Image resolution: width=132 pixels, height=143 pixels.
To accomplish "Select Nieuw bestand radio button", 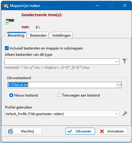I will [x=11, y=95].
